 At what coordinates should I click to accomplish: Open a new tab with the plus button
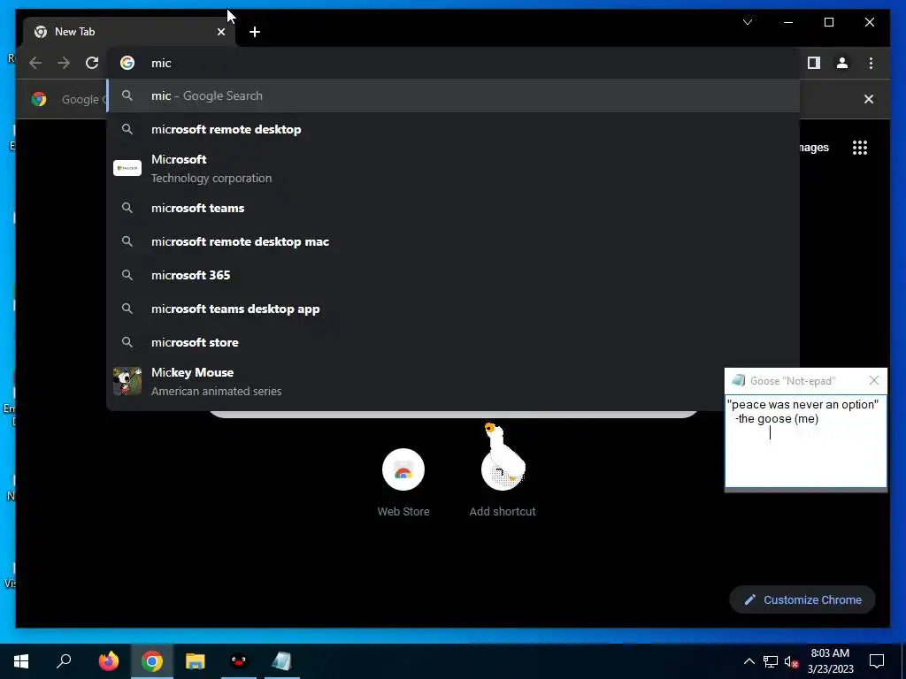tap(255, 32)
